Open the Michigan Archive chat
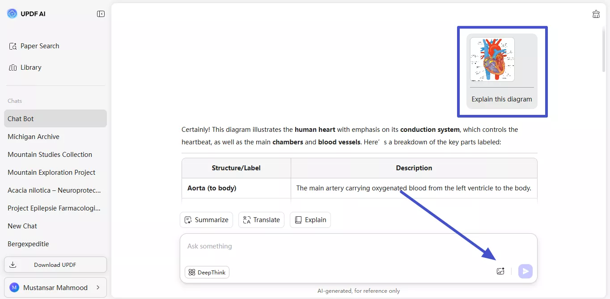This screenshot has height=299, width=610. click(34, 137)
